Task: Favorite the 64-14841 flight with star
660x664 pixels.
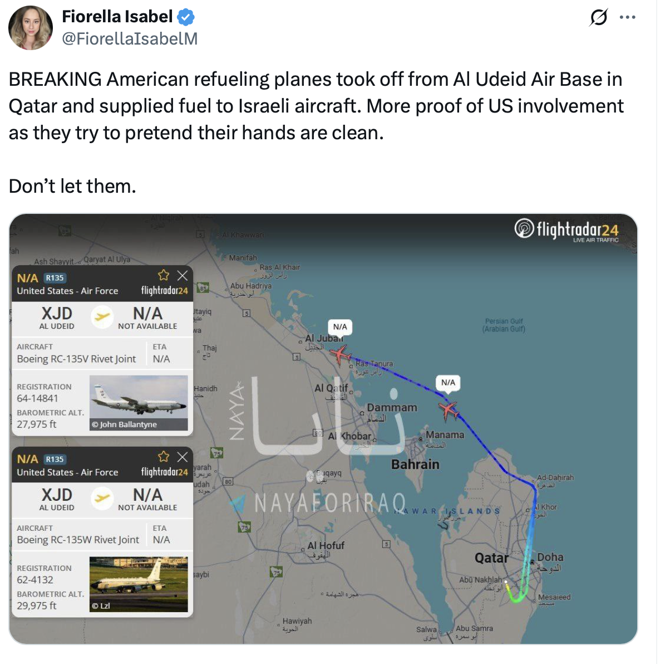Action: (x=164, y=275)
